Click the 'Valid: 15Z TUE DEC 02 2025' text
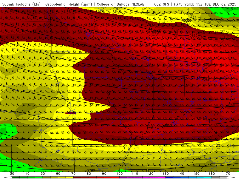 coord(210,4)
